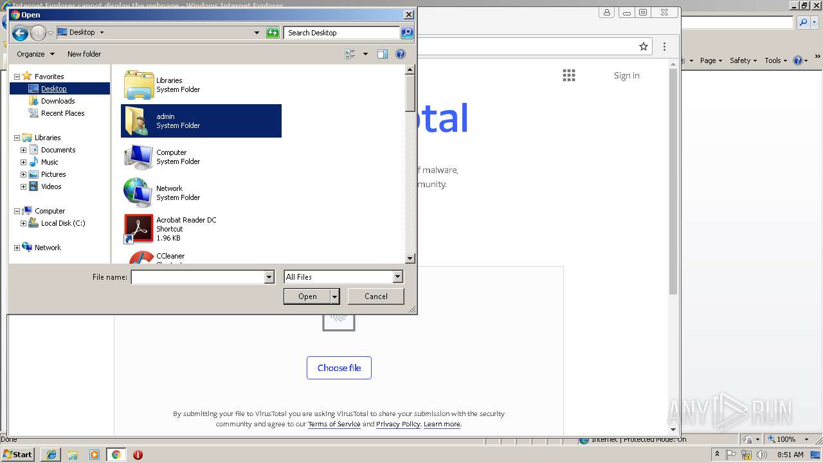
Task: Click the Cancel button
Action: tap(376, 296)
